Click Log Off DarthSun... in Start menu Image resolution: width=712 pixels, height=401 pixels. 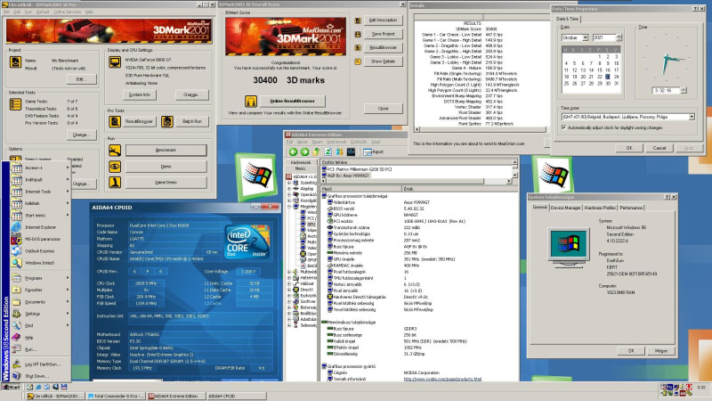(x=40, y=364)
